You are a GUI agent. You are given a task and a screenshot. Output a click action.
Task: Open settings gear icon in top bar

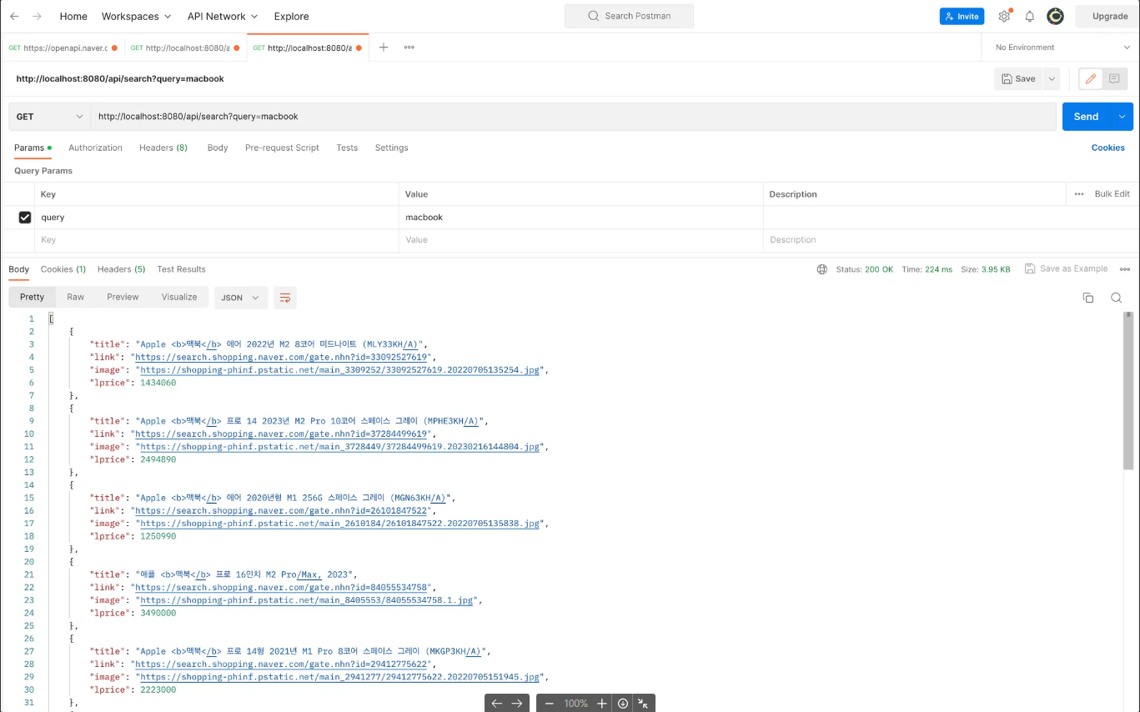click(x=1004, y=16)
